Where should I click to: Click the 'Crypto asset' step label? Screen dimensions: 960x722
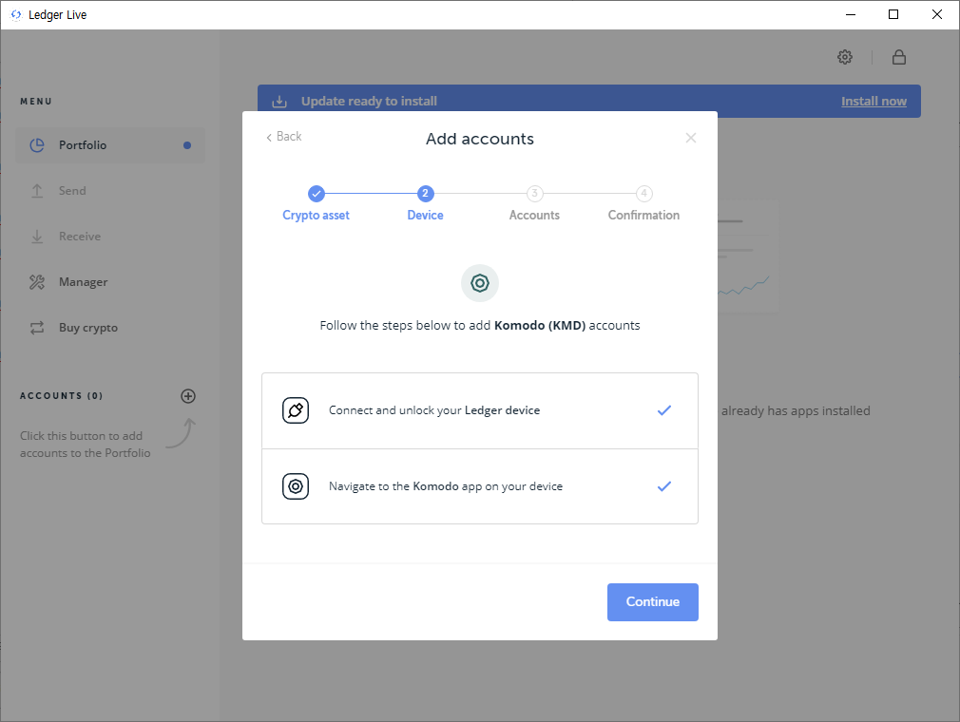316,216
